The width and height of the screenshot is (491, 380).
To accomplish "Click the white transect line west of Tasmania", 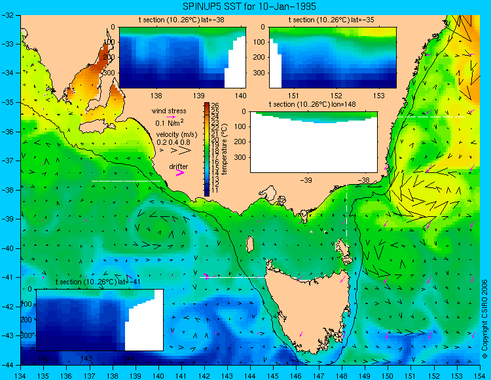I will coord(234,278).
